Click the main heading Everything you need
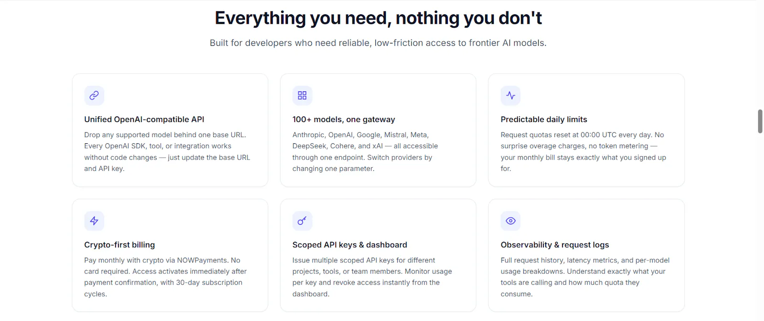 coord(378,18)
